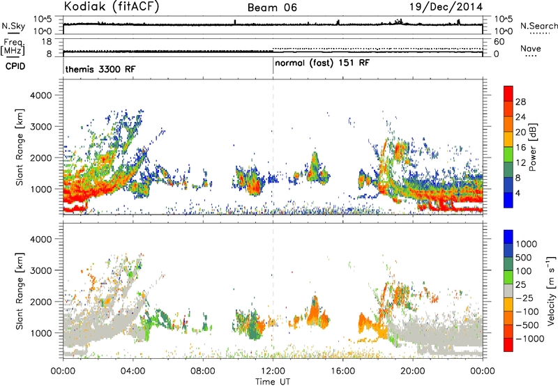
Task: Click the '16' power colorbar tick label
Action: (520, 147)
